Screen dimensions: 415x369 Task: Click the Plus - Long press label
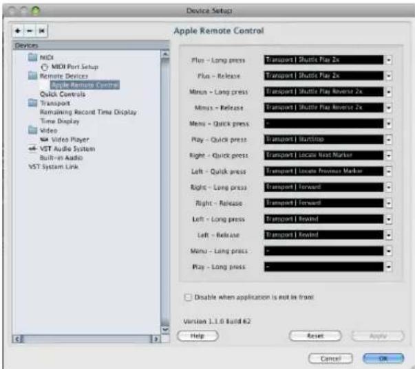[218, 60]
